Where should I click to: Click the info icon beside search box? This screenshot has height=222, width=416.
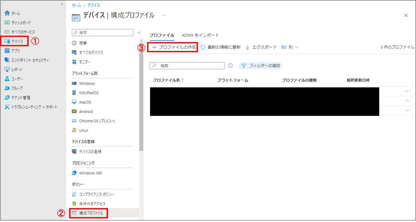point(231,65)
